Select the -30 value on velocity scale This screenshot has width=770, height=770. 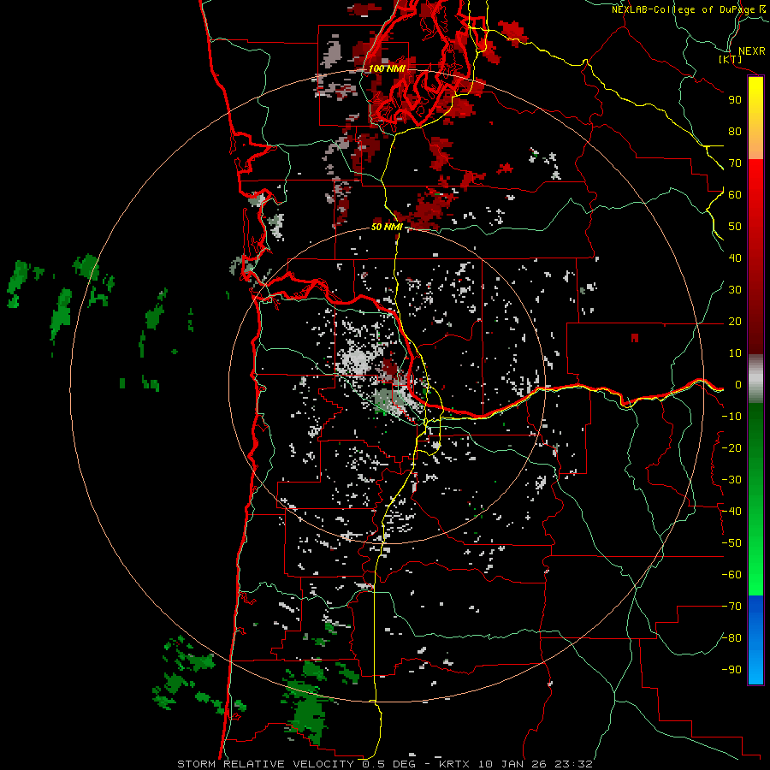[731, 480]
